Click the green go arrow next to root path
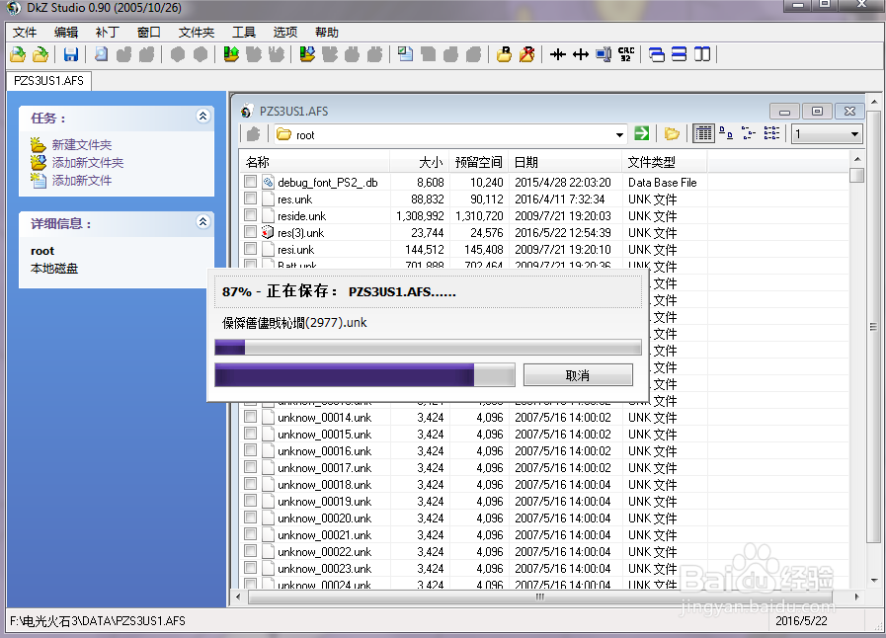This screenshot has height=638, width=886. 642,133
